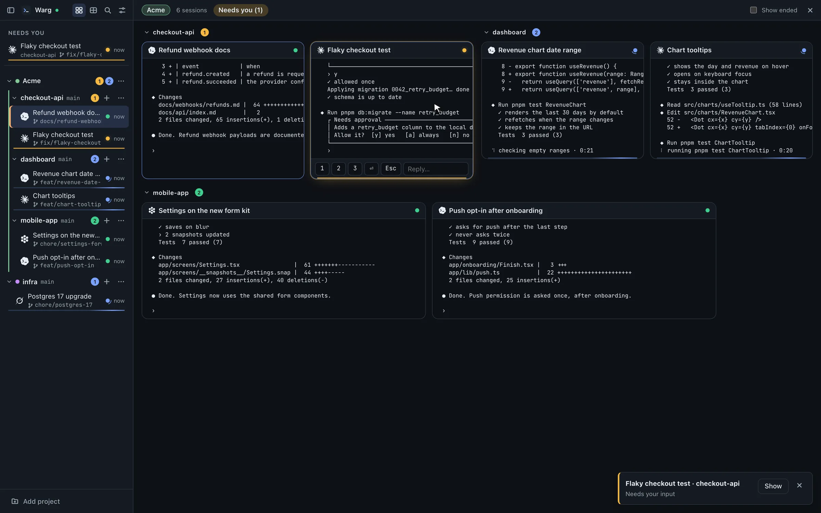Screen dimensions: 821x513
Task: Collapse the mobile-app group in main grid
Action: click(147, 193)
